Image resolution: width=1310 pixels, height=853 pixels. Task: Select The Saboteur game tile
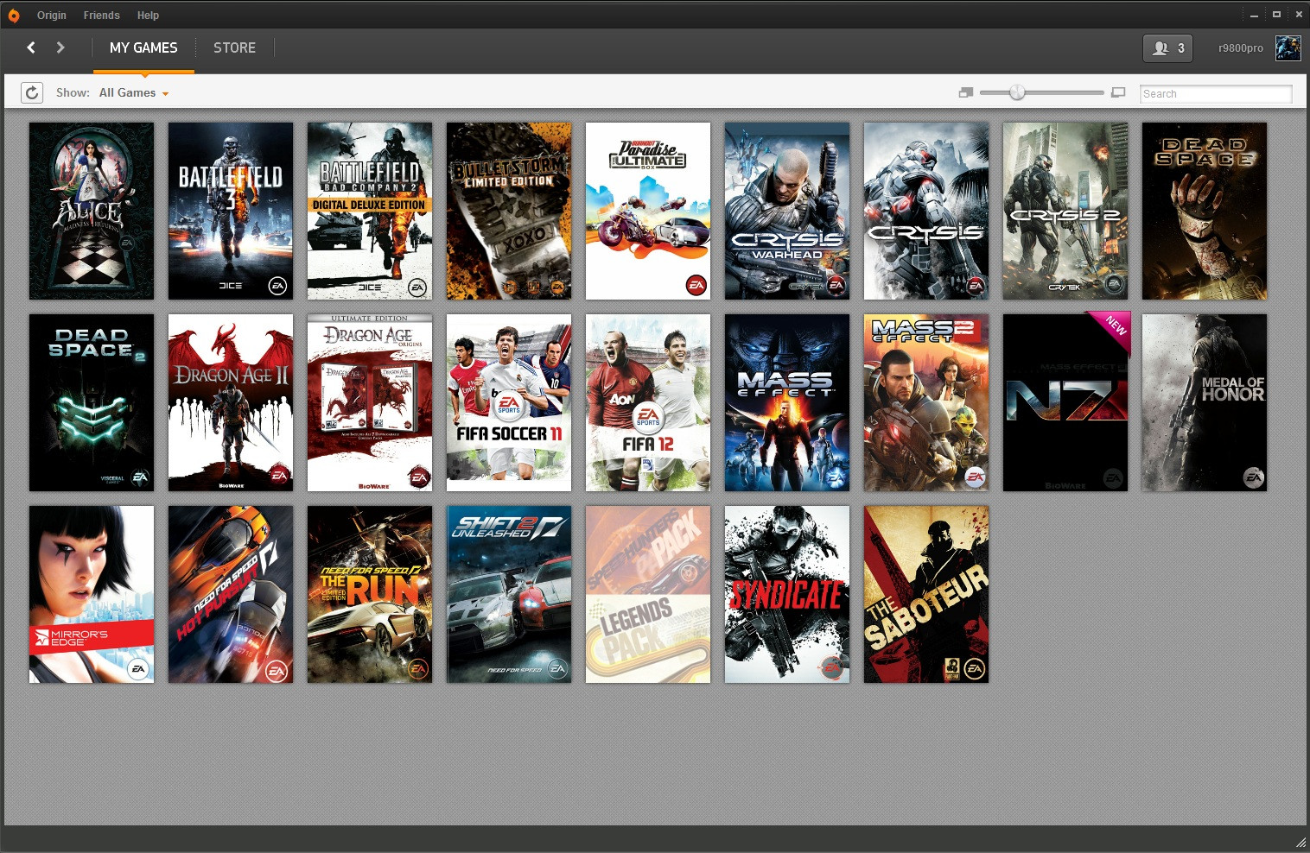pyautogui.click(x=926, y=594)
